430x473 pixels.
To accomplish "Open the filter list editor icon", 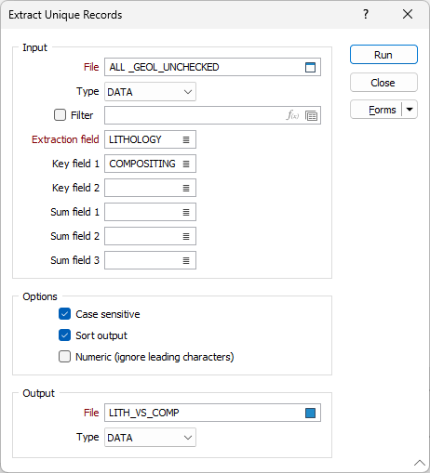I will 311,116.
